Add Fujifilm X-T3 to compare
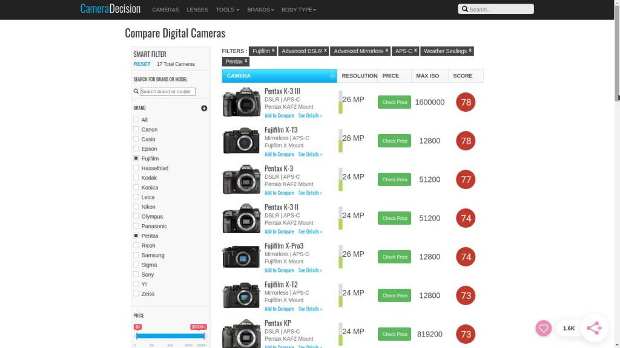 [x=279, y=154]
